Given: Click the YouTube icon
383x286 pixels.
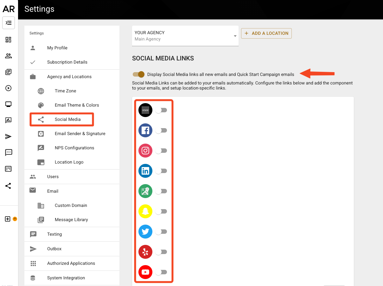Looking at the screenshot, I should coord(145,272).
